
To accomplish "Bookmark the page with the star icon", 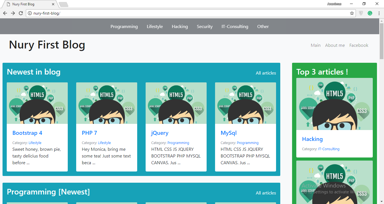I will (x=352, y=13).
